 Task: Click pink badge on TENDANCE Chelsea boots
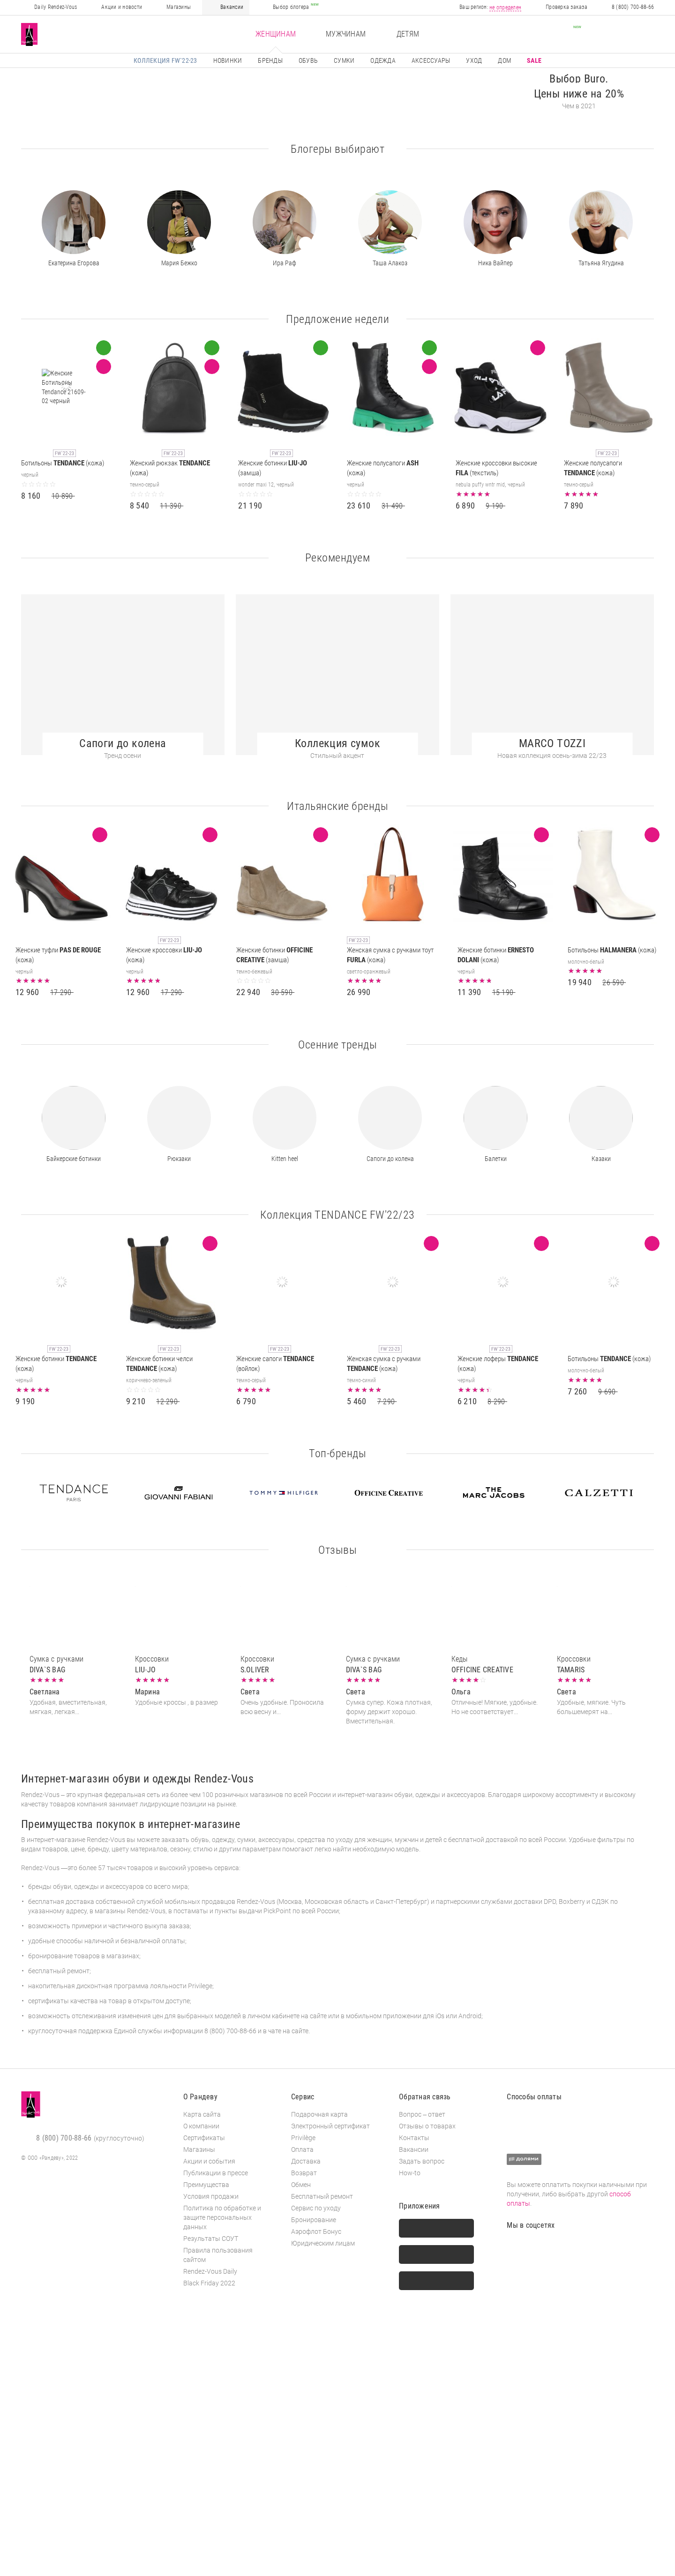[x=210, y=1243]
